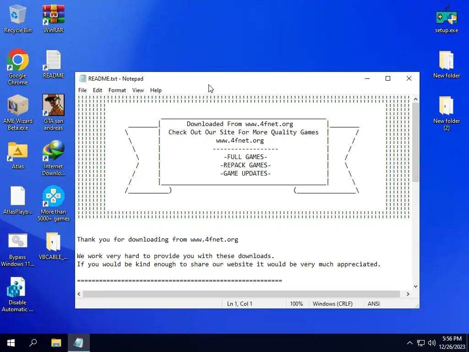Click the horizontal scrollbar right arrow

(408, 294)
